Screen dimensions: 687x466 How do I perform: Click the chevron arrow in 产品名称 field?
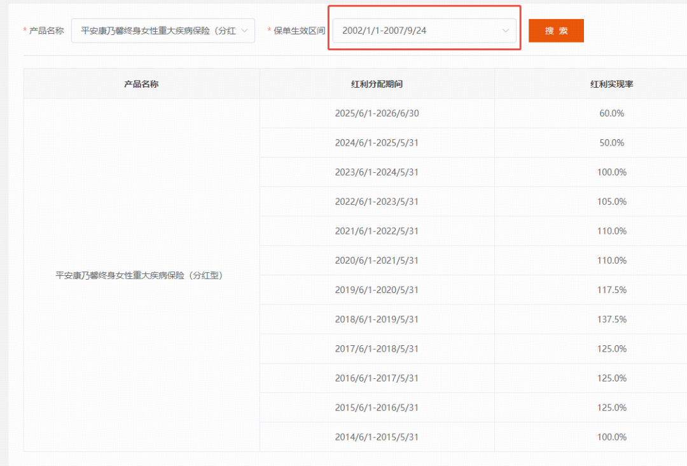[x=245, y=31]
